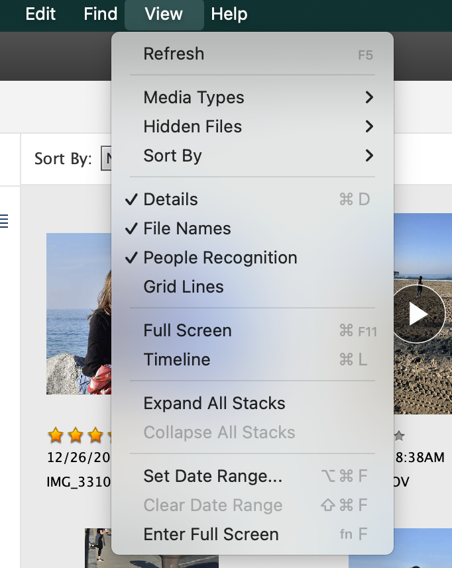Click the play button on the beach video
This screenshot has height=568, width=452.
point(418,314)
